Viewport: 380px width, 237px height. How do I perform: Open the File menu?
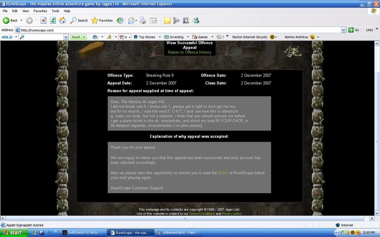coord(5,11)
